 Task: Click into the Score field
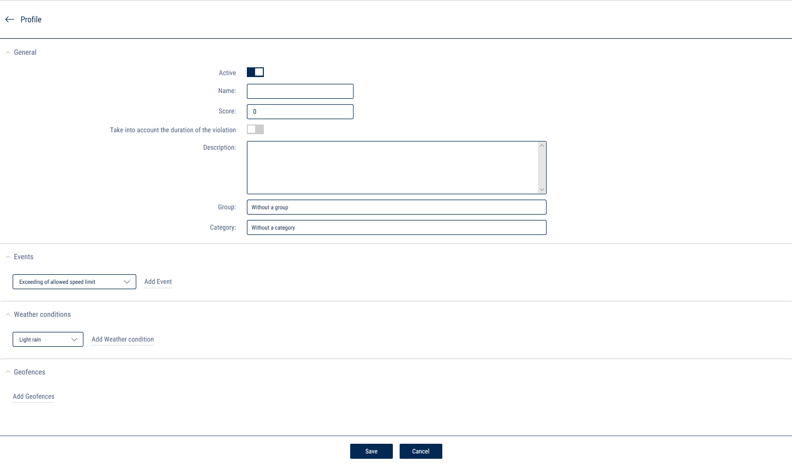pos(300,111)
